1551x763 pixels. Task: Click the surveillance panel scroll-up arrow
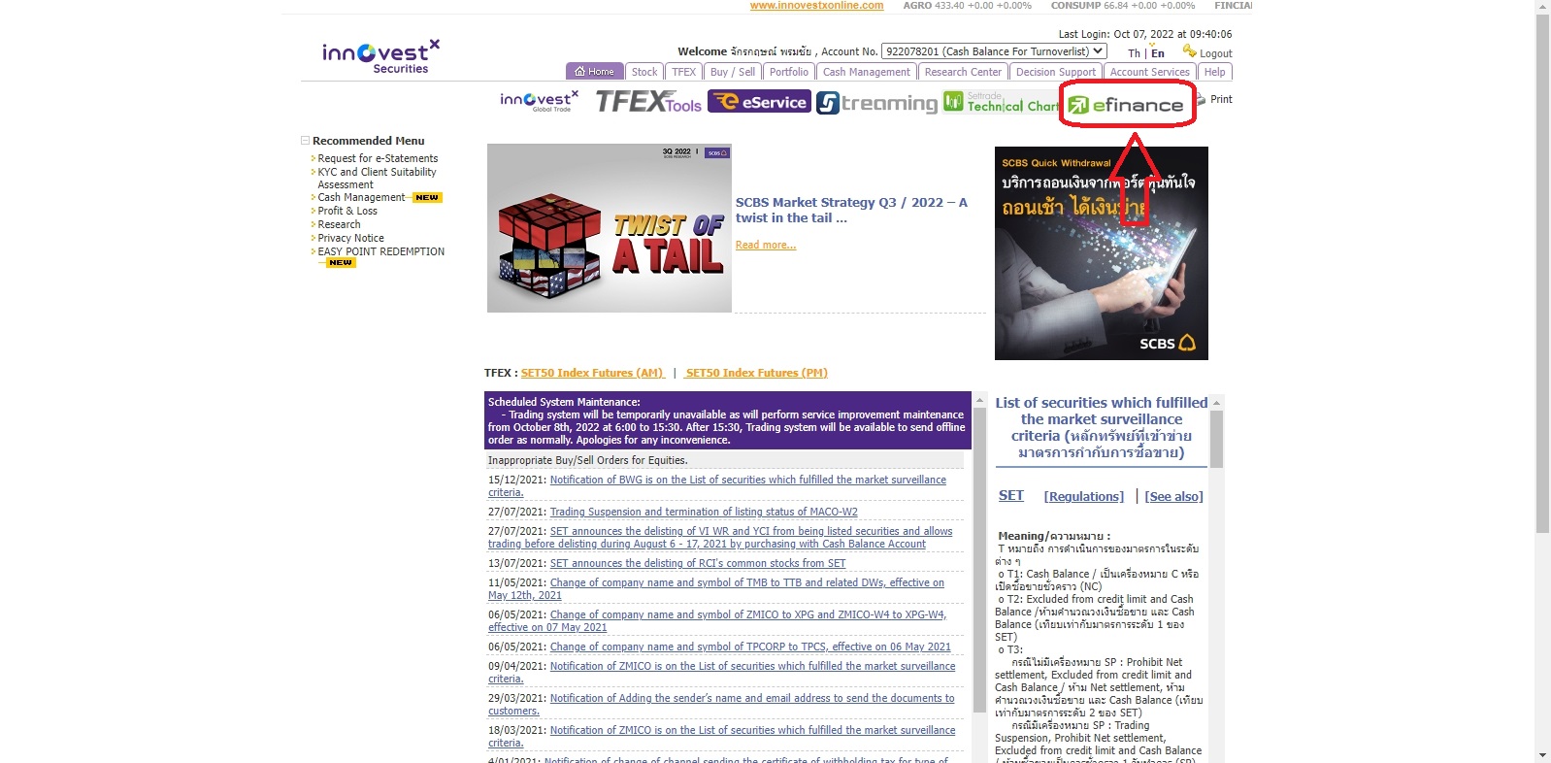pyautogui.click(x=1216, y=402)
